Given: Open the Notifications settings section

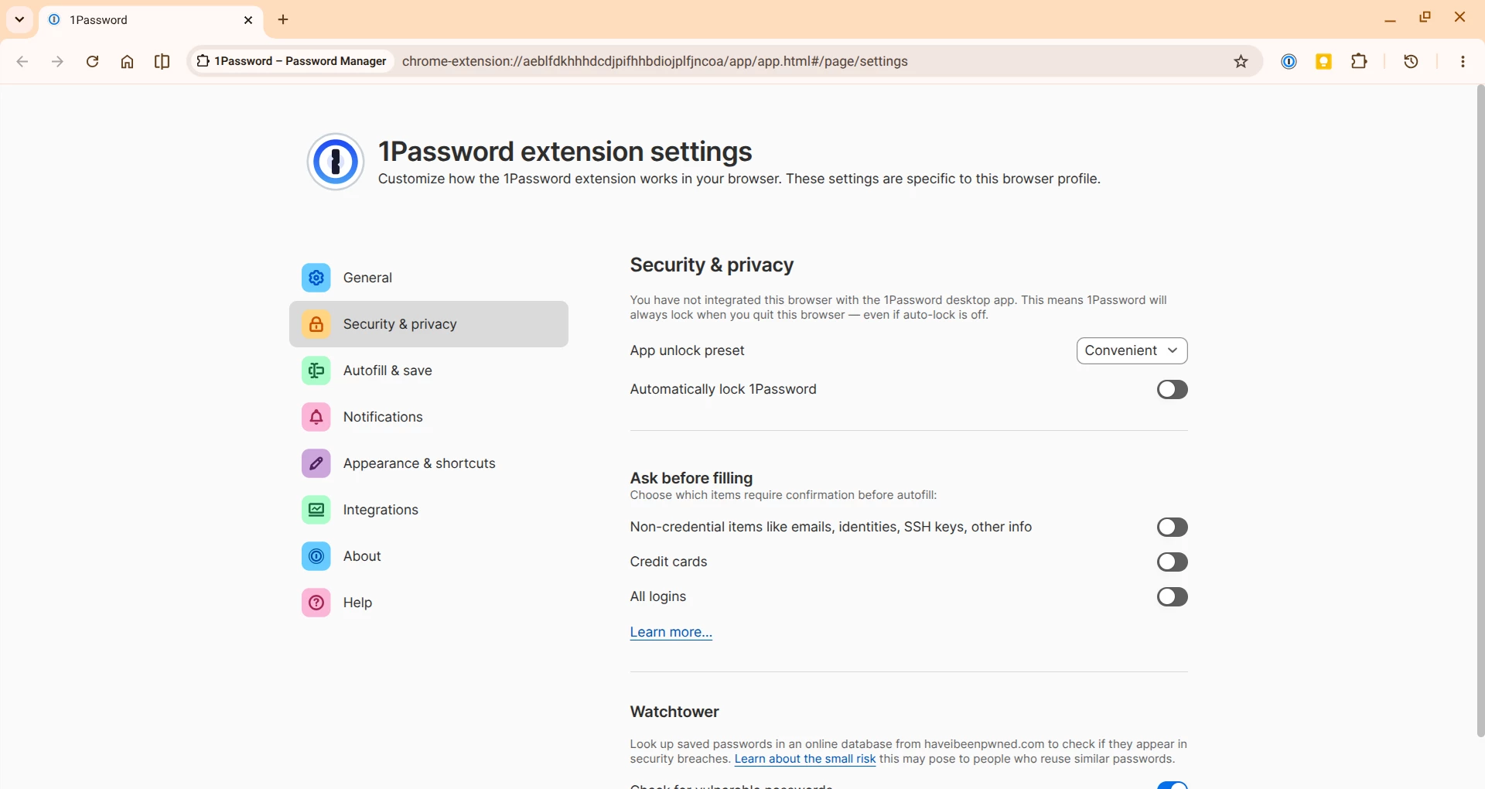Looking at the screenshot, I should (428, 417).
